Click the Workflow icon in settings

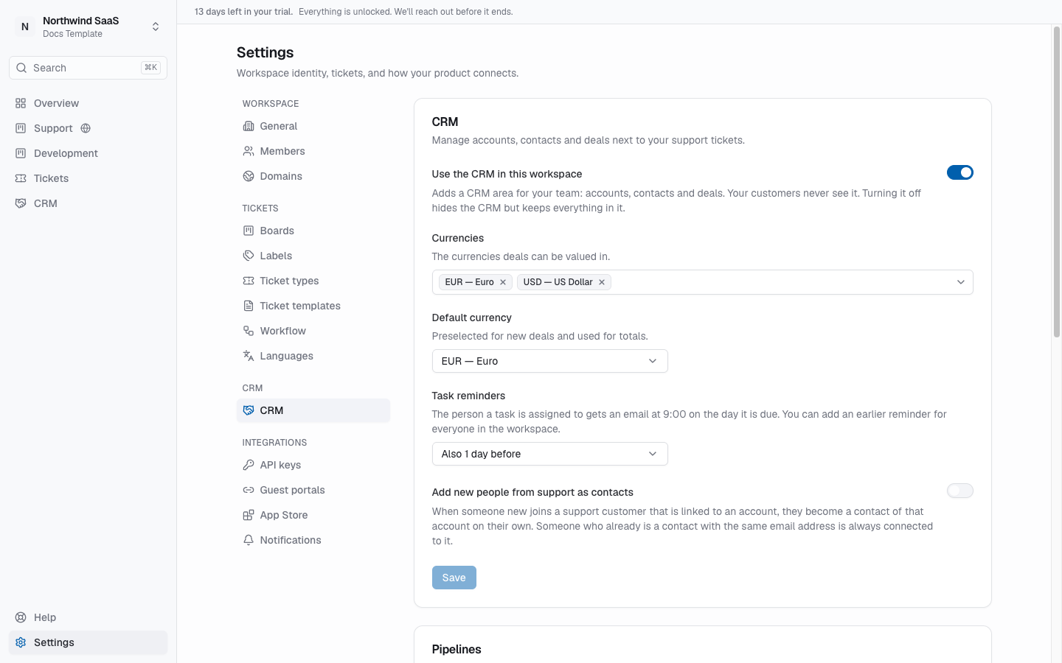point(249,331)
